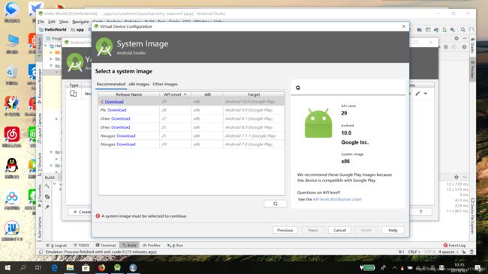Image resolution: width=488 pixels, height=274 pixels.
Task: Open Build panel settings gear
Action: click(x=456, y=177)
